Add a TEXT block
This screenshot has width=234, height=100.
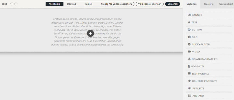(x=209, y=22)
